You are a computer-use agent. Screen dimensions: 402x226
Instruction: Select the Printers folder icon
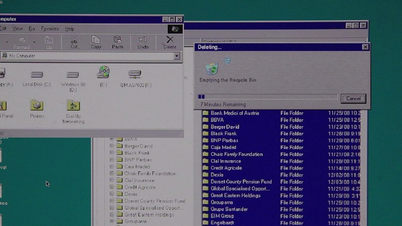37,108
